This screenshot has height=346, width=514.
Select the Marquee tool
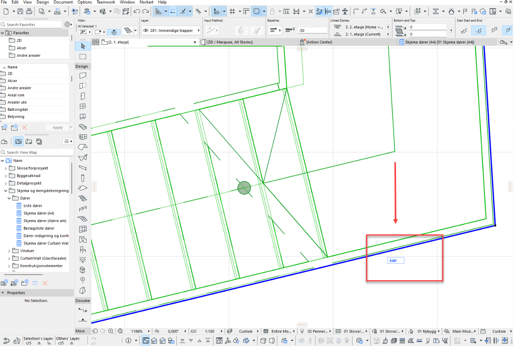(83, 57)
